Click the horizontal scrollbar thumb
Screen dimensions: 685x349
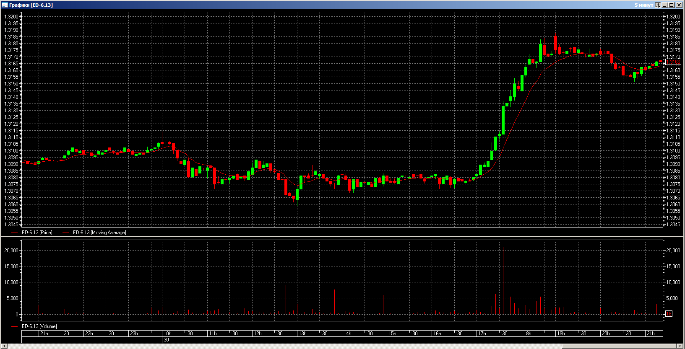(619, 346)
